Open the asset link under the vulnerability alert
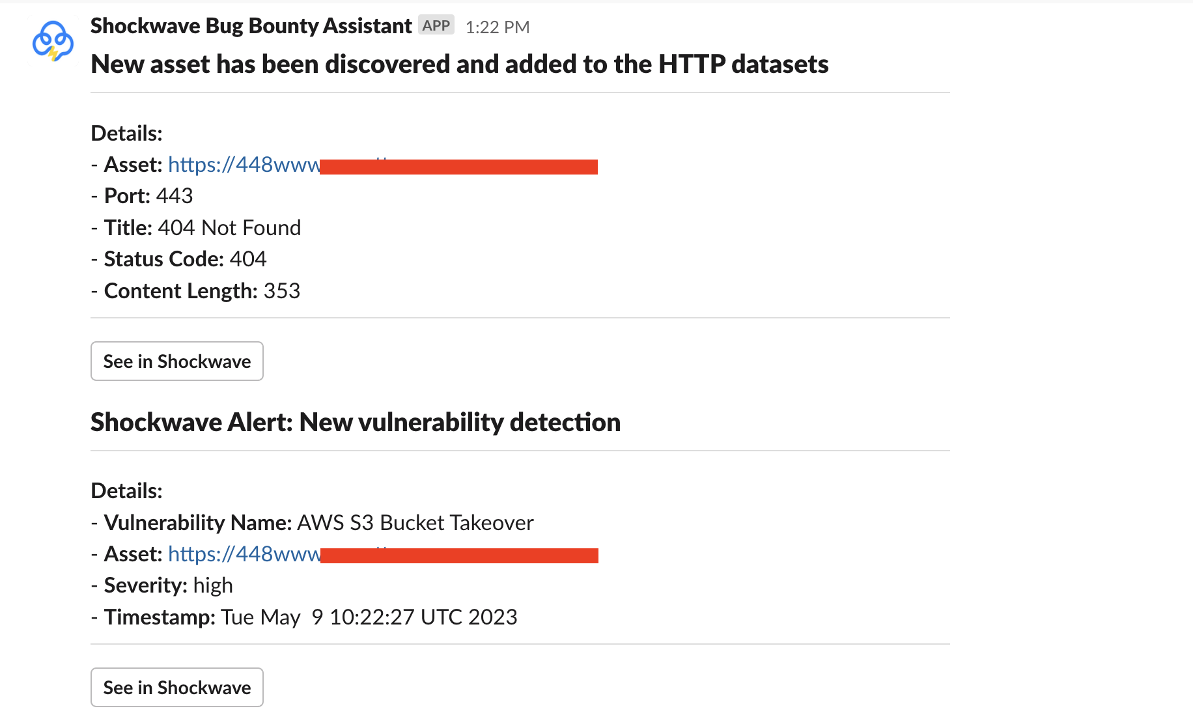This screenshot has width=1193, height=715. (244, 554)
